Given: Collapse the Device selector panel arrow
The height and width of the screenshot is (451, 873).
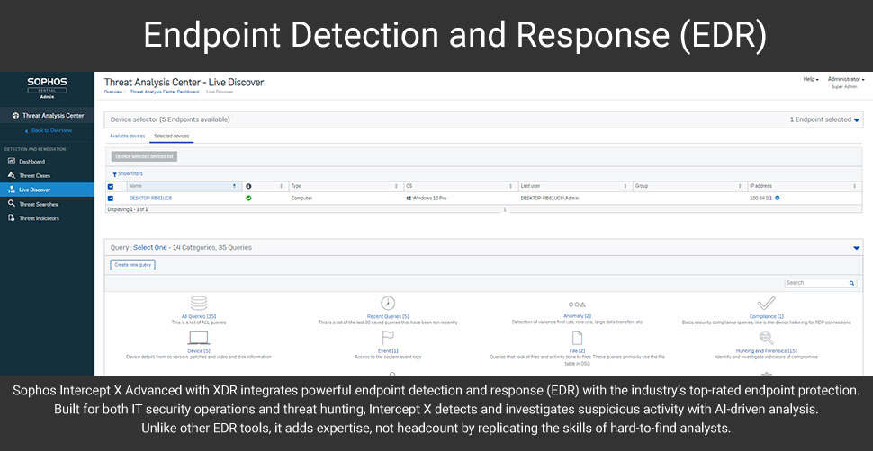Looking at the screenshot, I should (856, 120).
